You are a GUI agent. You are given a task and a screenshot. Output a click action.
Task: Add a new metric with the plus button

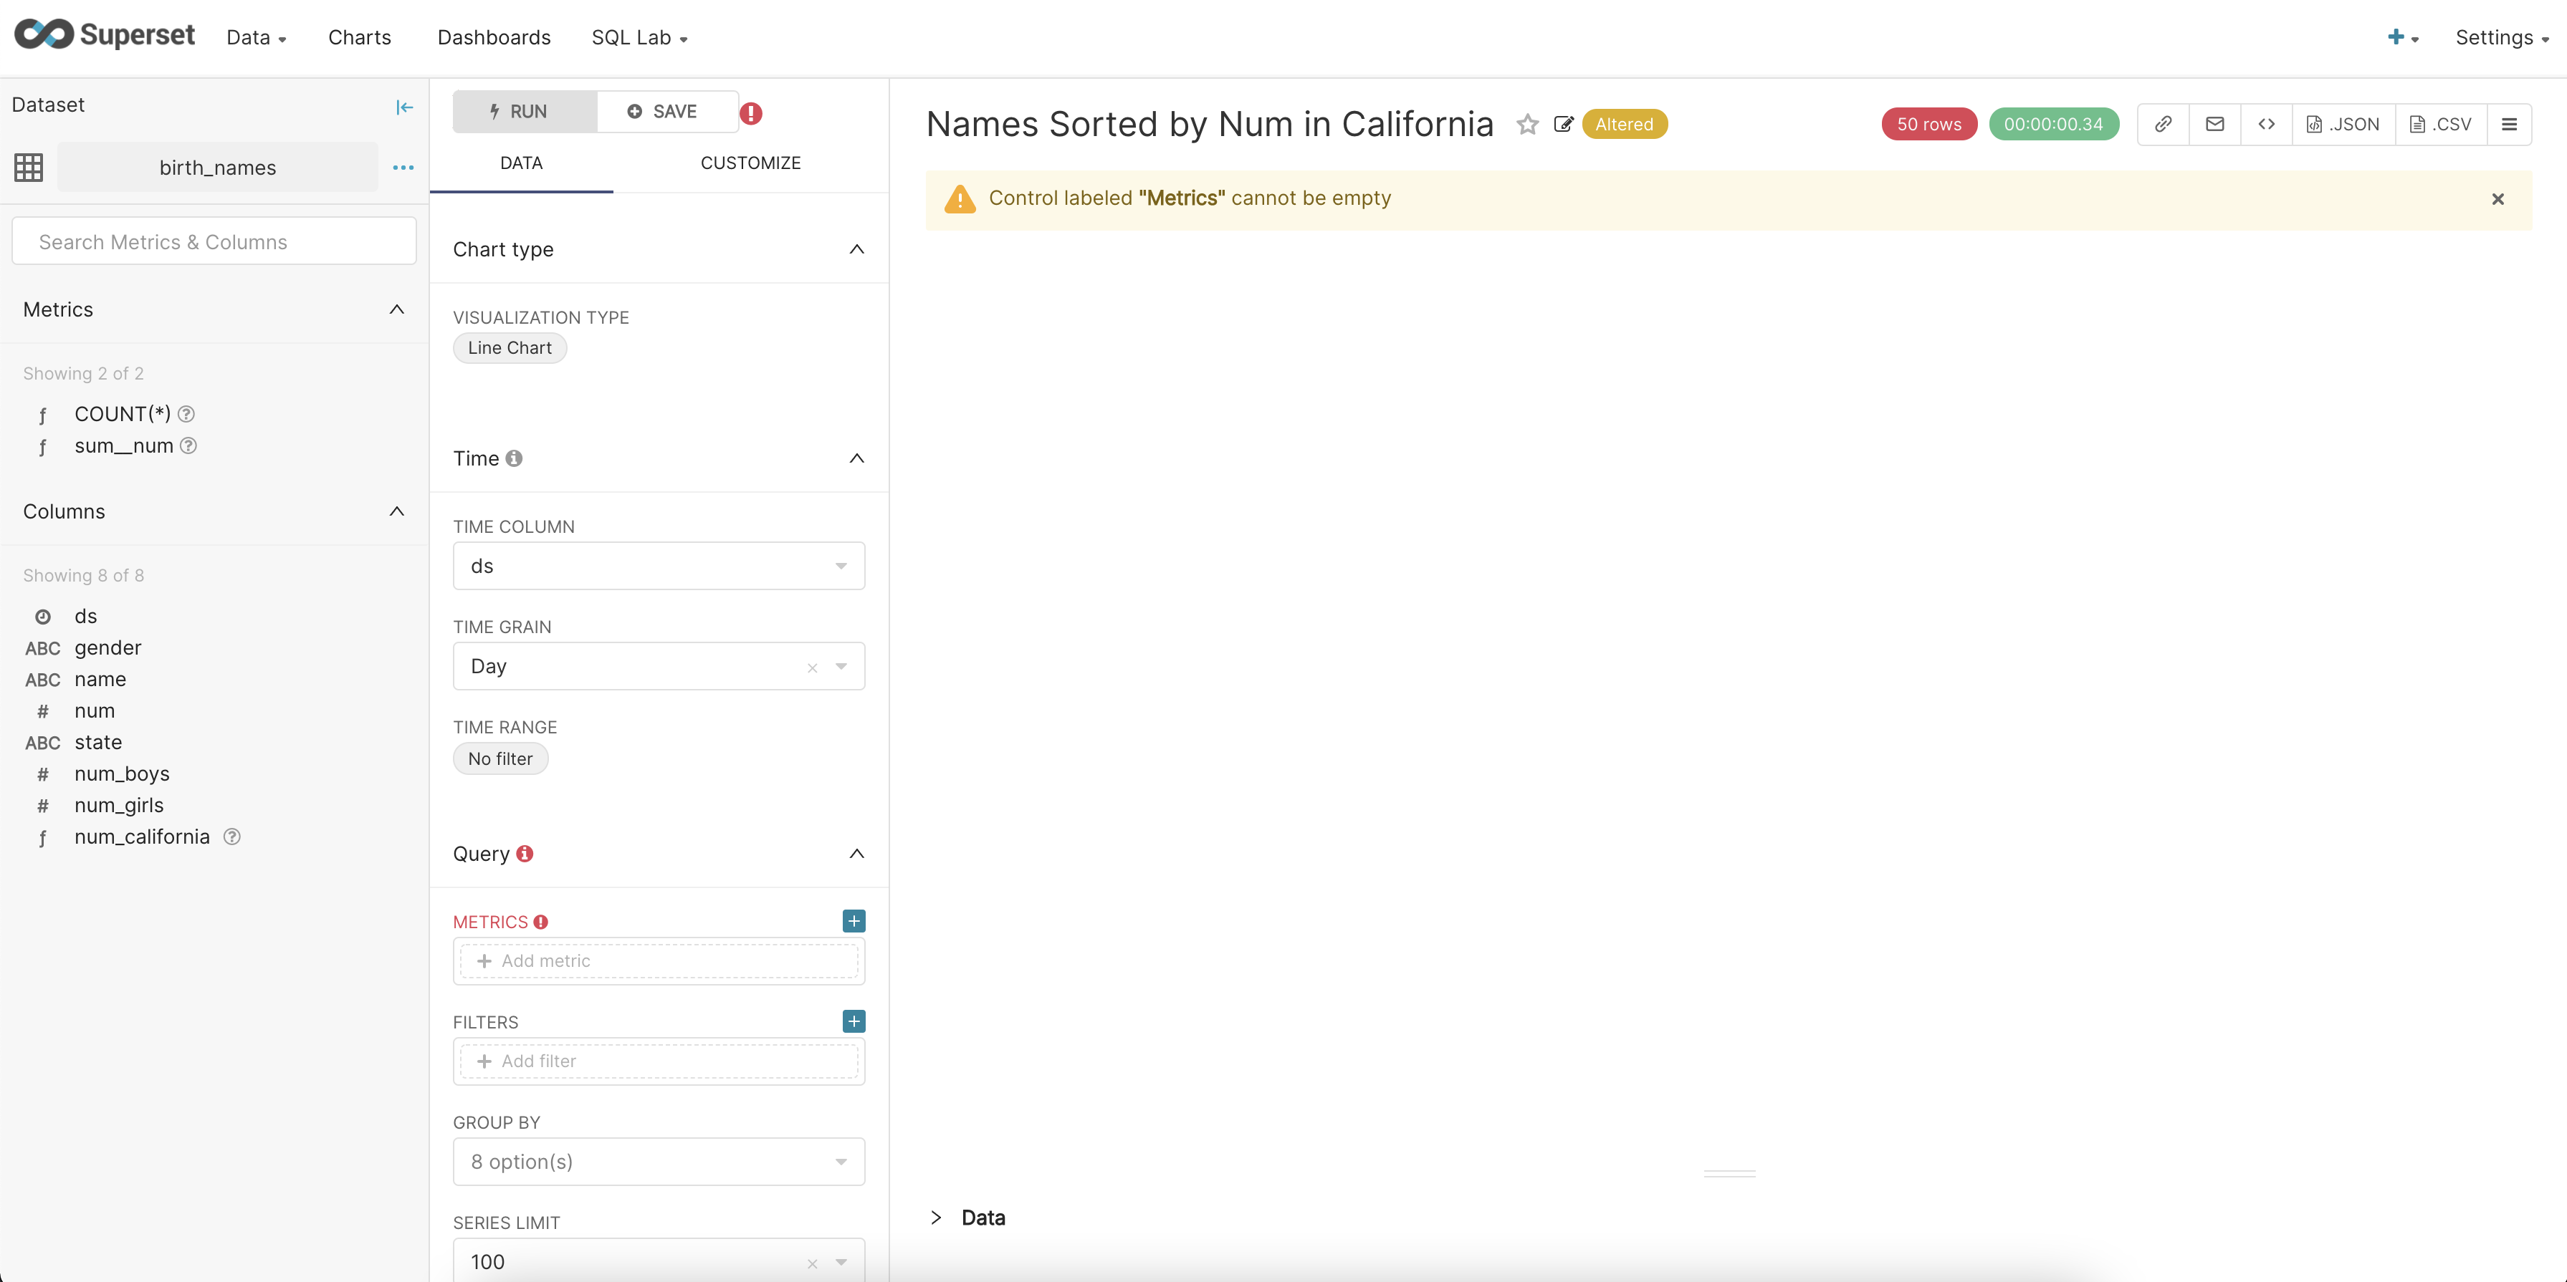[x=854, y=920]
